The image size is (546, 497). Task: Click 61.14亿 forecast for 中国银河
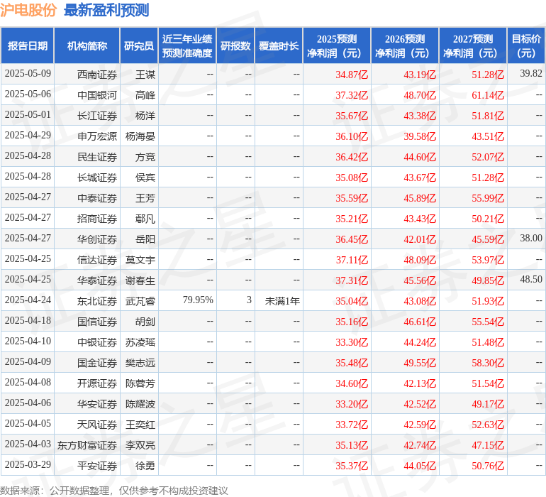coord(488,95)
